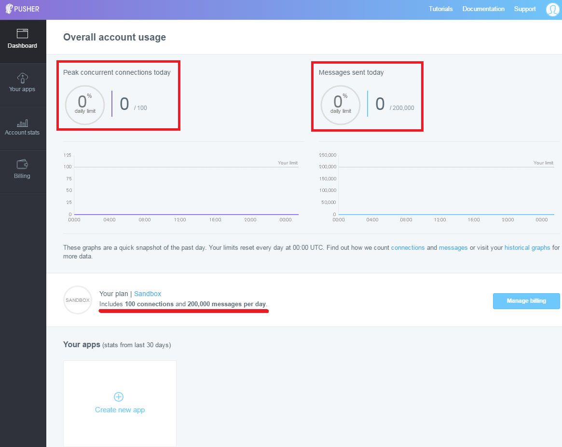Click the Pusher logo in header
Viewport: 562px width, 447px height.
23,9
